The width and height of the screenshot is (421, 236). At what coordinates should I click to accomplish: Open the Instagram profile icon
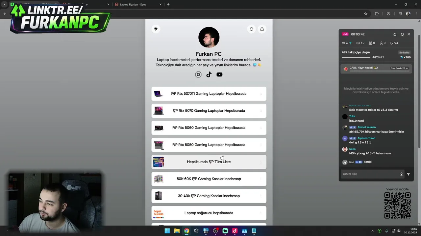[x=198, y=74]
